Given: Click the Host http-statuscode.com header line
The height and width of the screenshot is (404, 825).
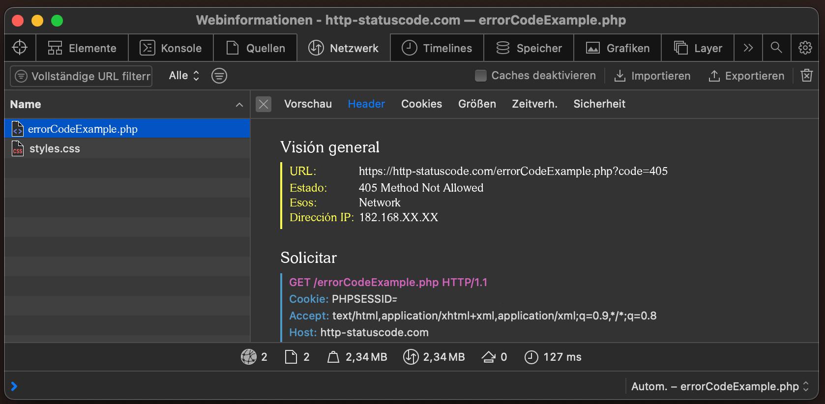Looking at the screenshot, I should 359,332.
